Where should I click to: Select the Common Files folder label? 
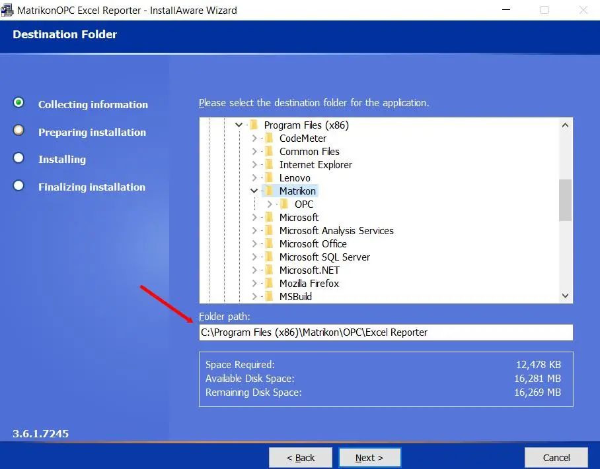pos(309,151)
